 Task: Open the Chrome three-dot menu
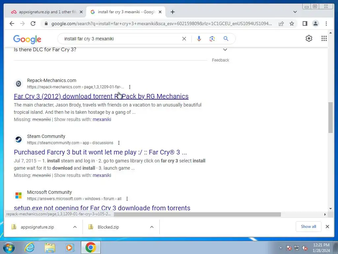pyautogui.click(x=326, y=23)
